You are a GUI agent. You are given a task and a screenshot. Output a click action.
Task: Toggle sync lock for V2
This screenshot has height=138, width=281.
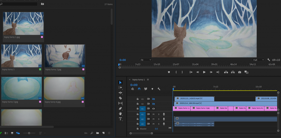pos(148,104)
